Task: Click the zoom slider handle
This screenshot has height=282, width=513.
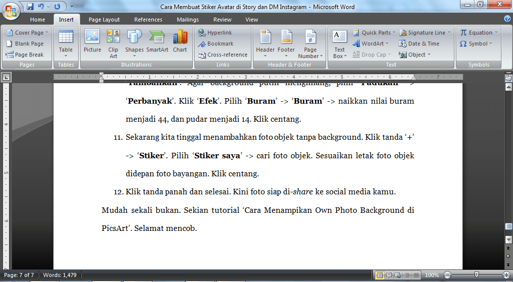Action: pyautogui.click(x=477, y=274)
